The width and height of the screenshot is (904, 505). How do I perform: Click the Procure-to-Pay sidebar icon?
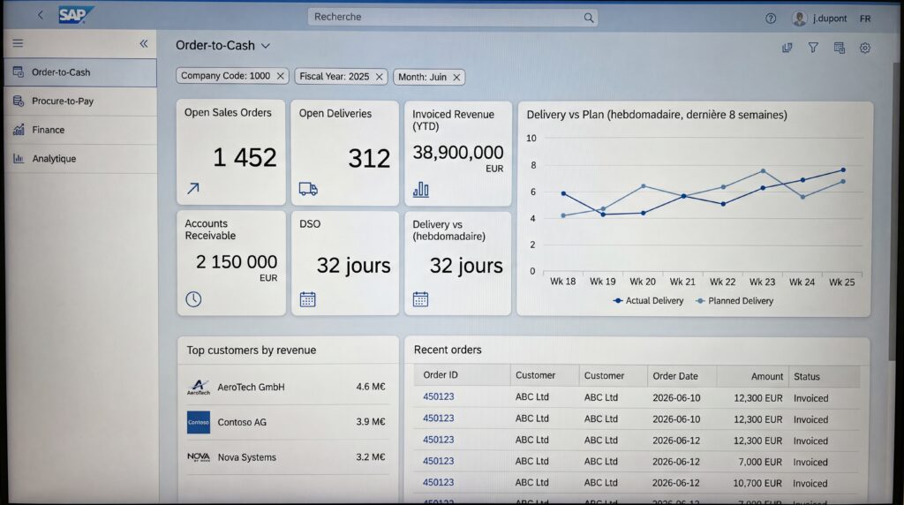coord(19,101)
